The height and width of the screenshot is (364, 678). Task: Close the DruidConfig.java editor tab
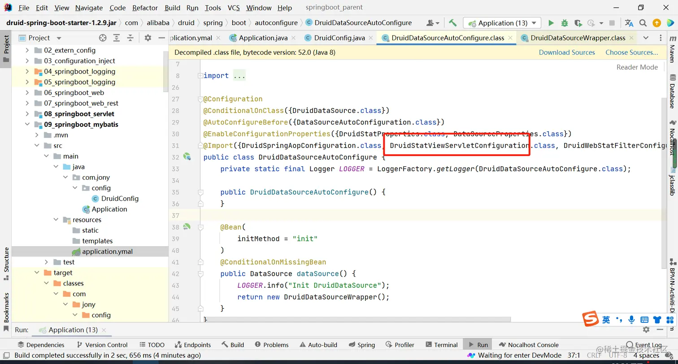pyautogui.click(x=372, y=38)
